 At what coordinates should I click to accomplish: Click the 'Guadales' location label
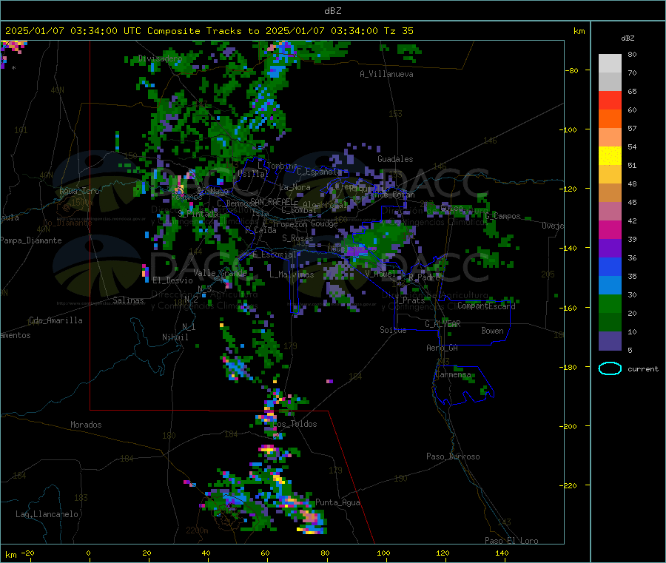[x=395, y=159]
